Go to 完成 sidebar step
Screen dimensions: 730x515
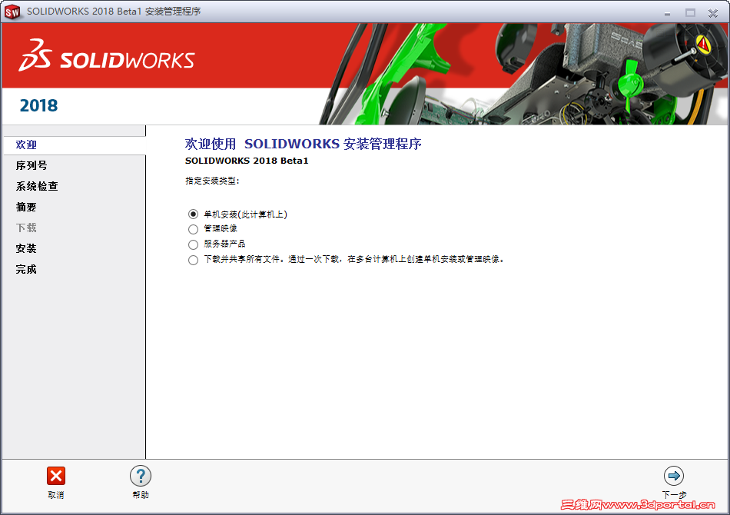pyautogui.click(x=26, y=269)
